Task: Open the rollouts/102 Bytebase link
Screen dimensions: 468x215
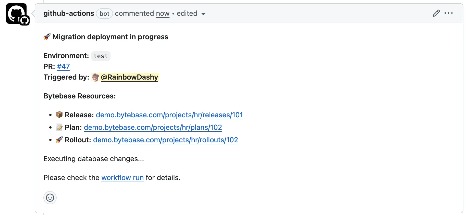Action: 166,140
